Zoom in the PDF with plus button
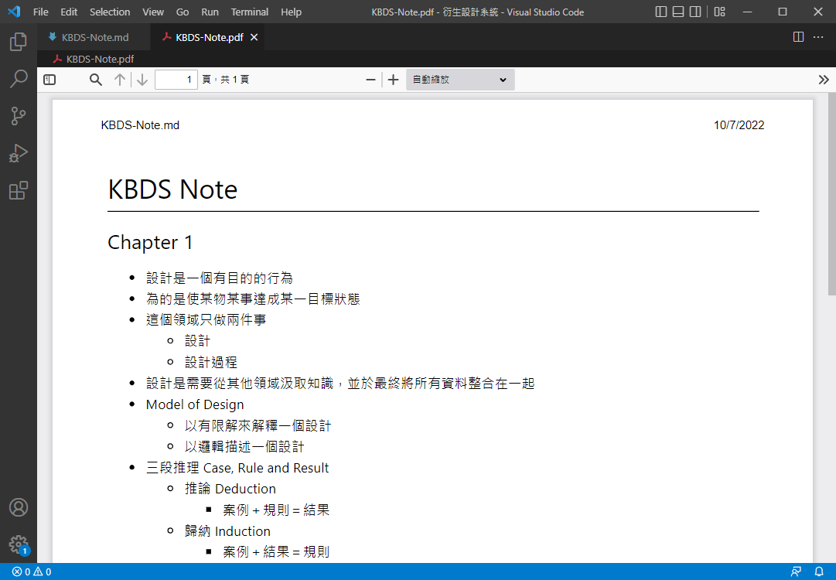Screen dimensions: 836x580 click(393, 80)
